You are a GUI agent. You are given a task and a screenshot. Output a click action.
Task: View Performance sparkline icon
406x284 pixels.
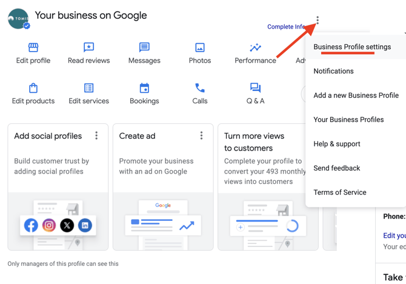[255, 47]
